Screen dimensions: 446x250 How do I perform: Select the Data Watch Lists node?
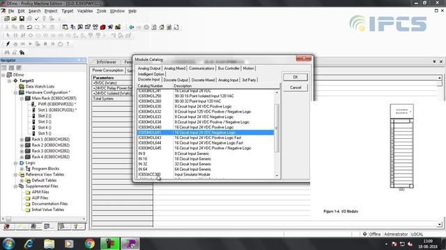click(40, 86)
